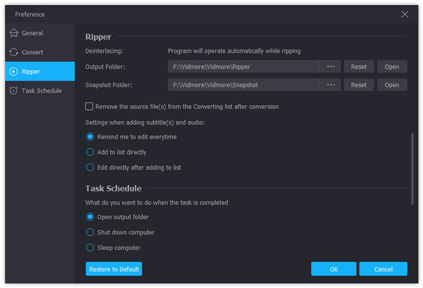The width and height of the screenshot is (423, 288).
Task: Choose "Add to list directly" option
Action: 90,152
